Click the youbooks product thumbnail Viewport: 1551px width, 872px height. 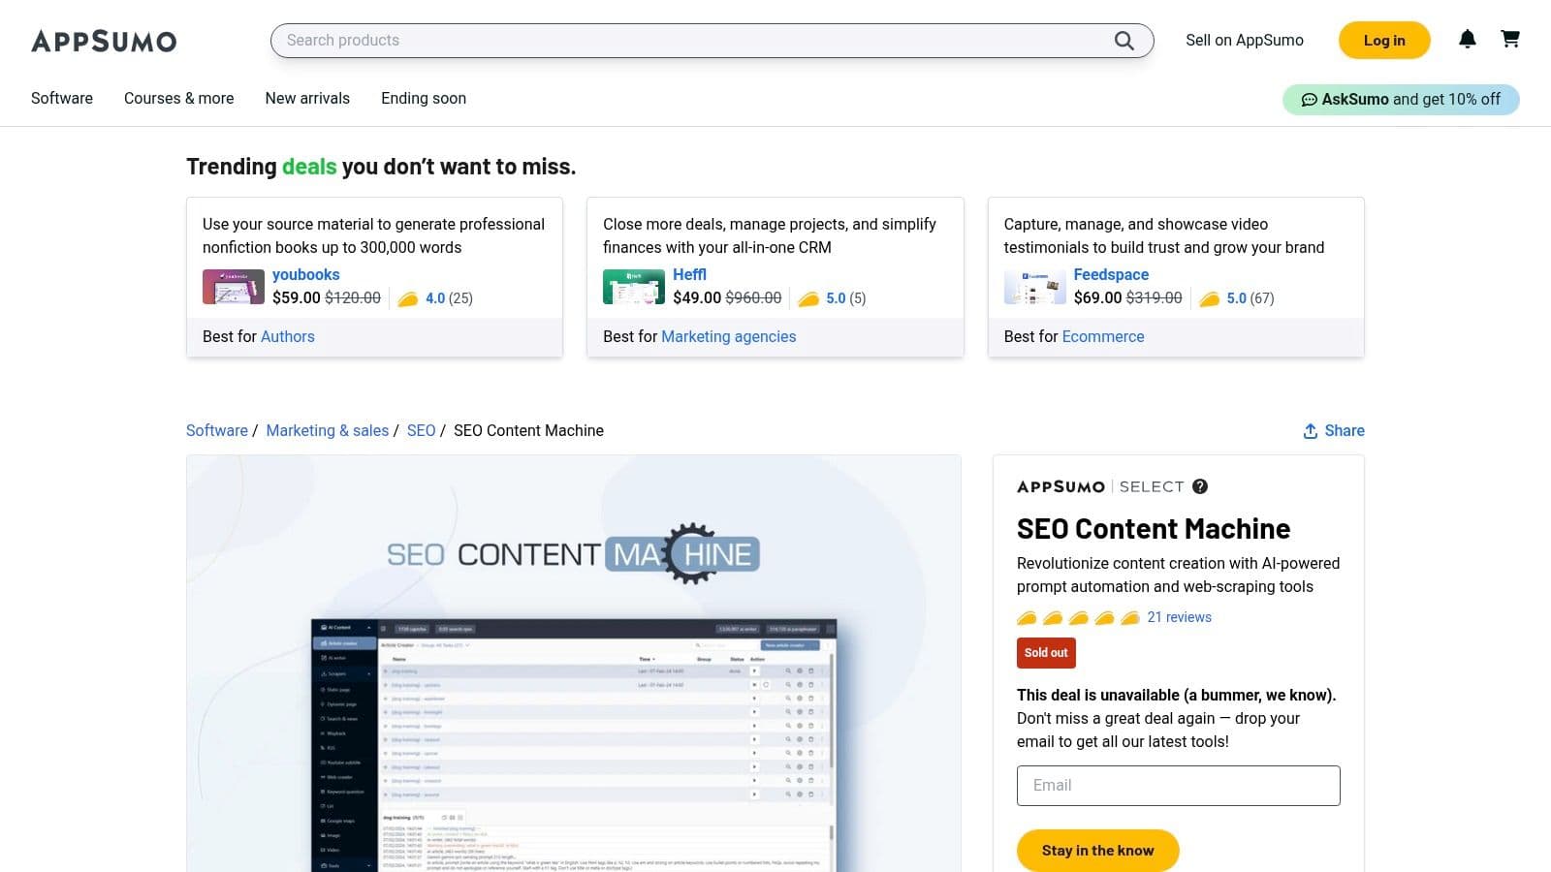click(233, 287)
